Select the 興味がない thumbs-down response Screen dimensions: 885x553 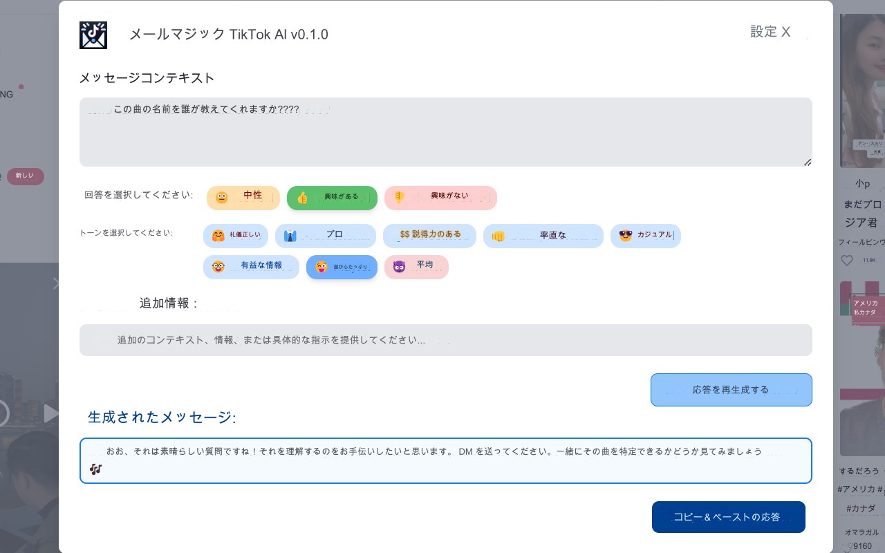click(440, 198)
